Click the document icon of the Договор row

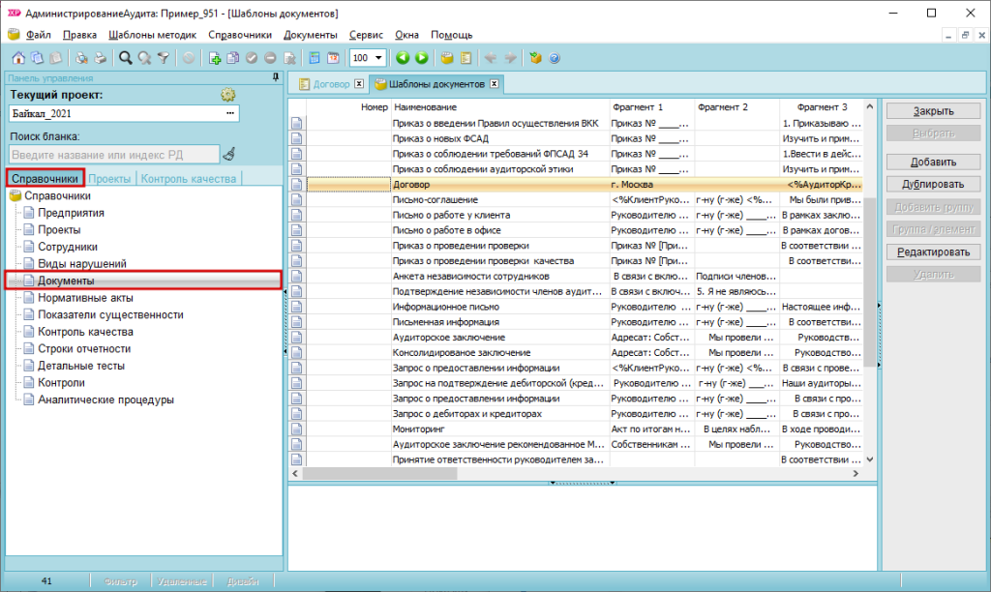click(x=297, y=185)
